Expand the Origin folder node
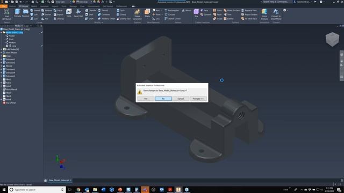 1,56
